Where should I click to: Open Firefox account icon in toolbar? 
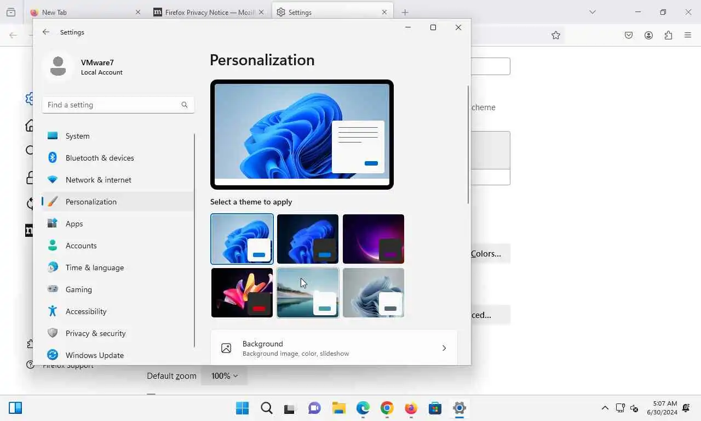coord(648,35)
